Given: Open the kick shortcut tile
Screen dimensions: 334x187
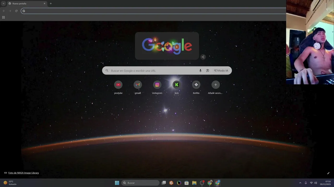Looking at the screenshot, I should point(177,87).
